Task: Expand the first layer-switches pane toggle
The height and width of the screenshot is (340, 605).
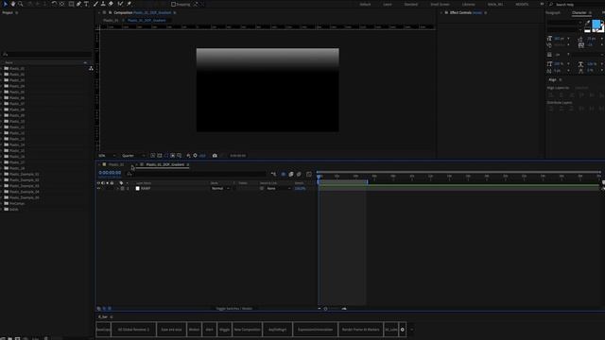Action: [x=98, y=309]
